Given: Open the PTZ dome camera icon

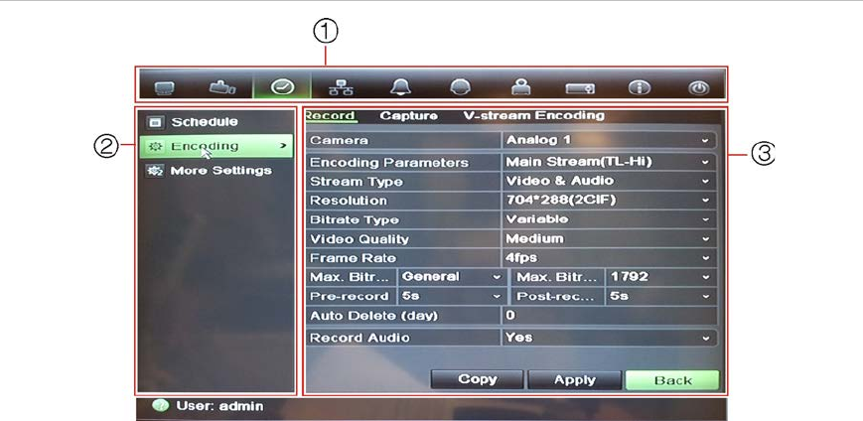Looking at the screenshot, I should (x=460, y=88).
